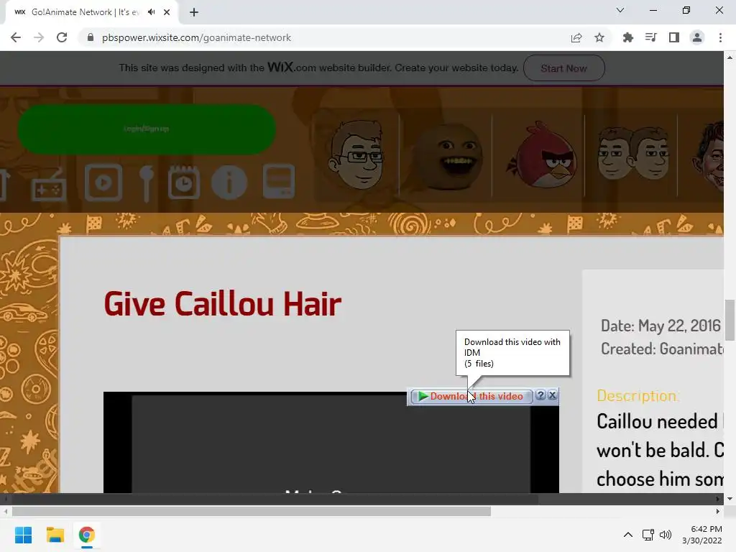This screenshot has width=736, height=552.
Task: Click the page scroll-up arrow
Action: pos(730,57)
